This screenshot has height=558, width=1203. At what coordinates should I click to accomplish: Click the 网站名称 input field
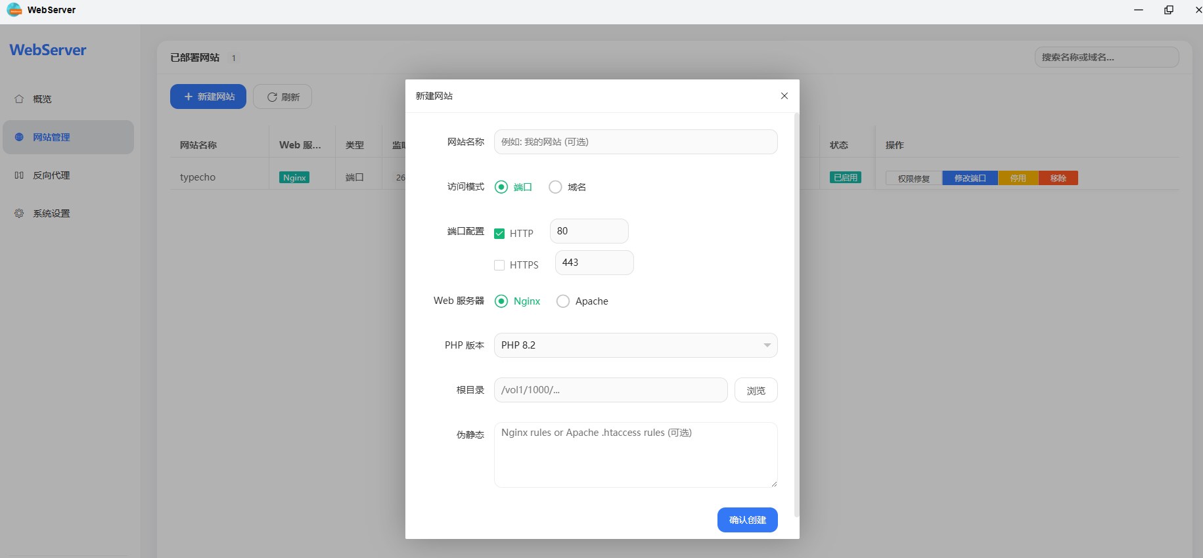pyautogui.click(x=636, y=142)
